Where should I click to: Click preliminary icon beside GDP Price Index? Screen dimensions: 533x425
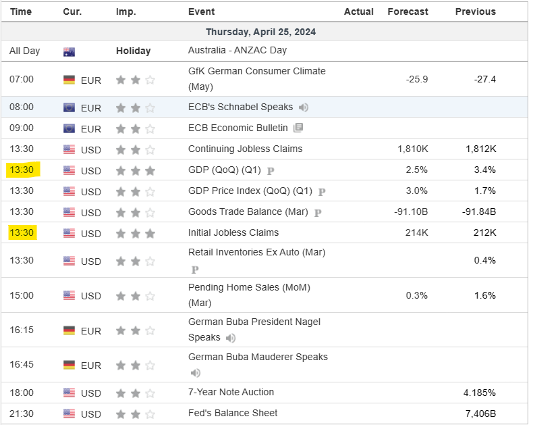[322, 192]
